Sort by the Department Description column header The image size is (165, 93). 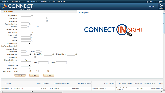pos(62,84)
